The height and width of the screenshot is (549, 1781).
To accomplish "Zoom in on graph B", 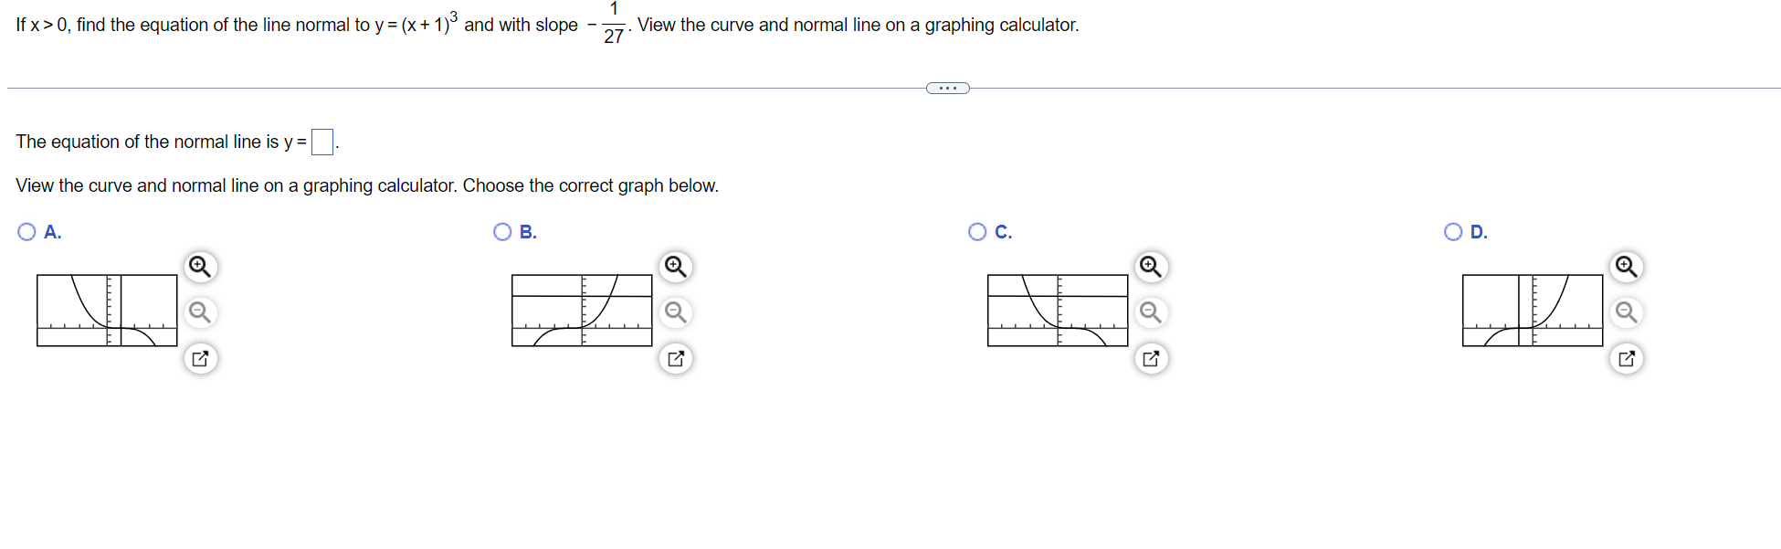I will point(676,267).
